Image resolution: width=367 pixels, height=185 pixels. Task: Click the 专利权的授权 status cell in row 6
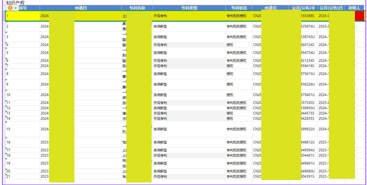click(x=239, y=60)
